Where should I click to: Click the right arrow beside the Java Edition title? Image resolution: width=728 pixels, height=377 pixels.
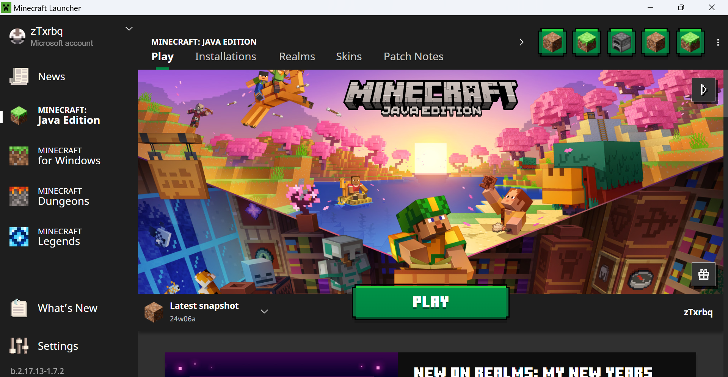click(521, 42)
